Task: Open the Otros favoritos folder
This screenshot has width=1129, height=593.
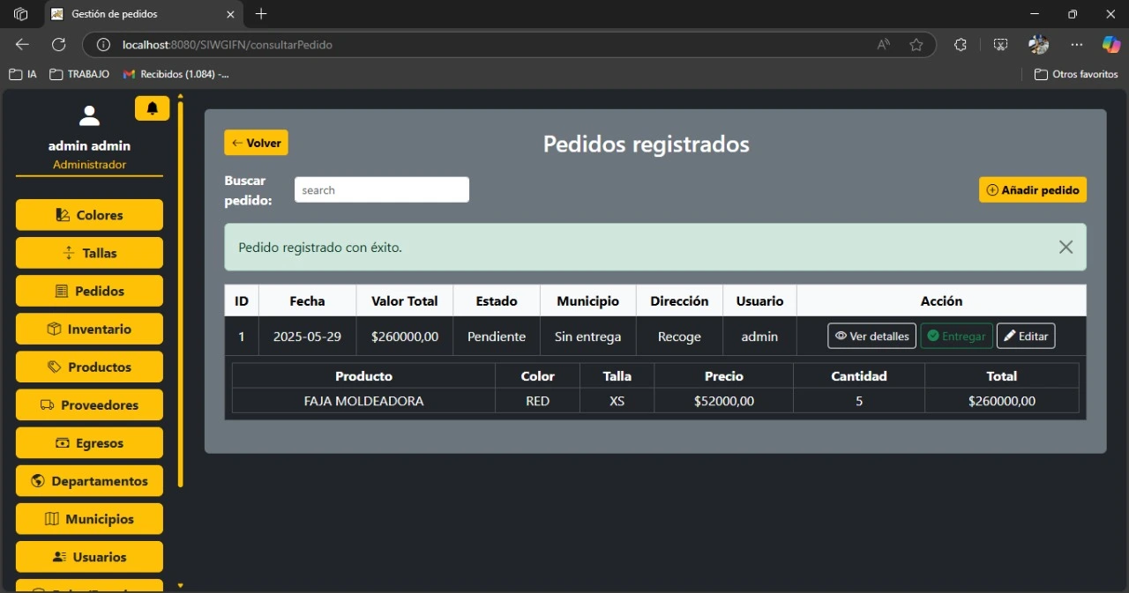Action: (1076, 74)
